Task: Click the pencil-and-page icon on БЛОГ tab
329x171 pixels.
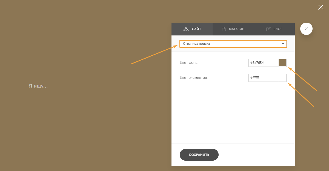Action: [x=268, y=29]
